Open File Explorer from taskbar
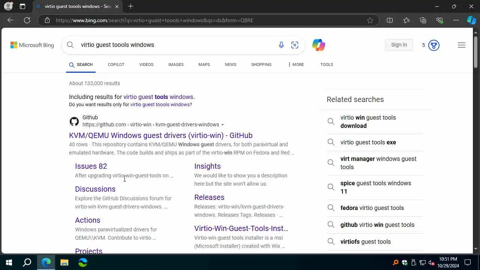This screenshot has height=270, width=480. [64, 262]
